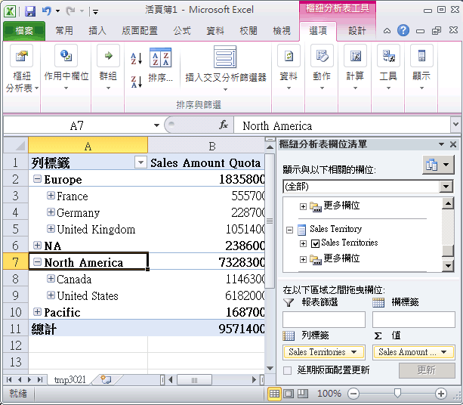The height and width of the screenshot is (405, 463).
Task: Open the Name Box dropdown arrow
Action: click(156, 125)
